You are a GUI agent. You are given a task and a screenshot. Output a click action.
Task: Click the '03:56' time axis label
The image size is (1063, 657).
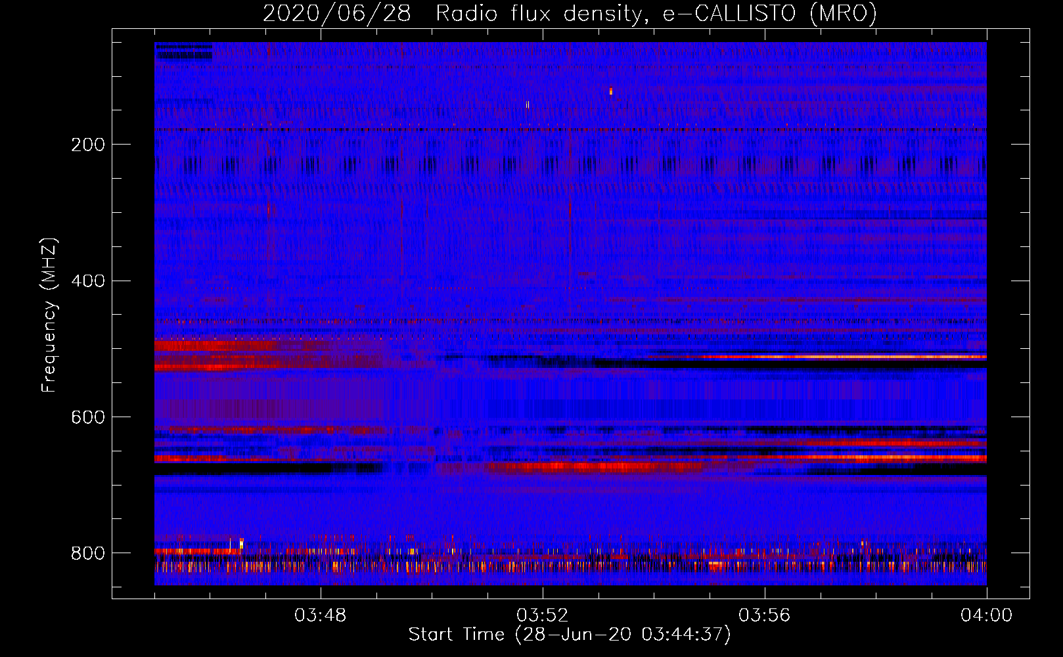764,616
